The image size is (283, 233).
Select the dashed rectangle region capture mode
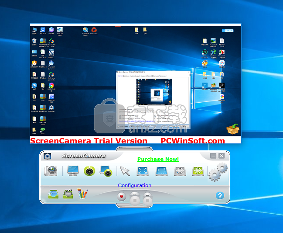(161, 171)
